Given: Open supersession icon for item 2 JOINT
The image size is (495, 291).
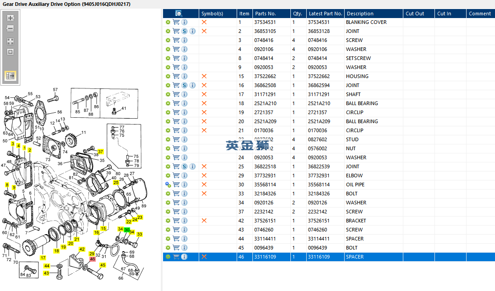Looking at the screenshot, I should 184,31.
